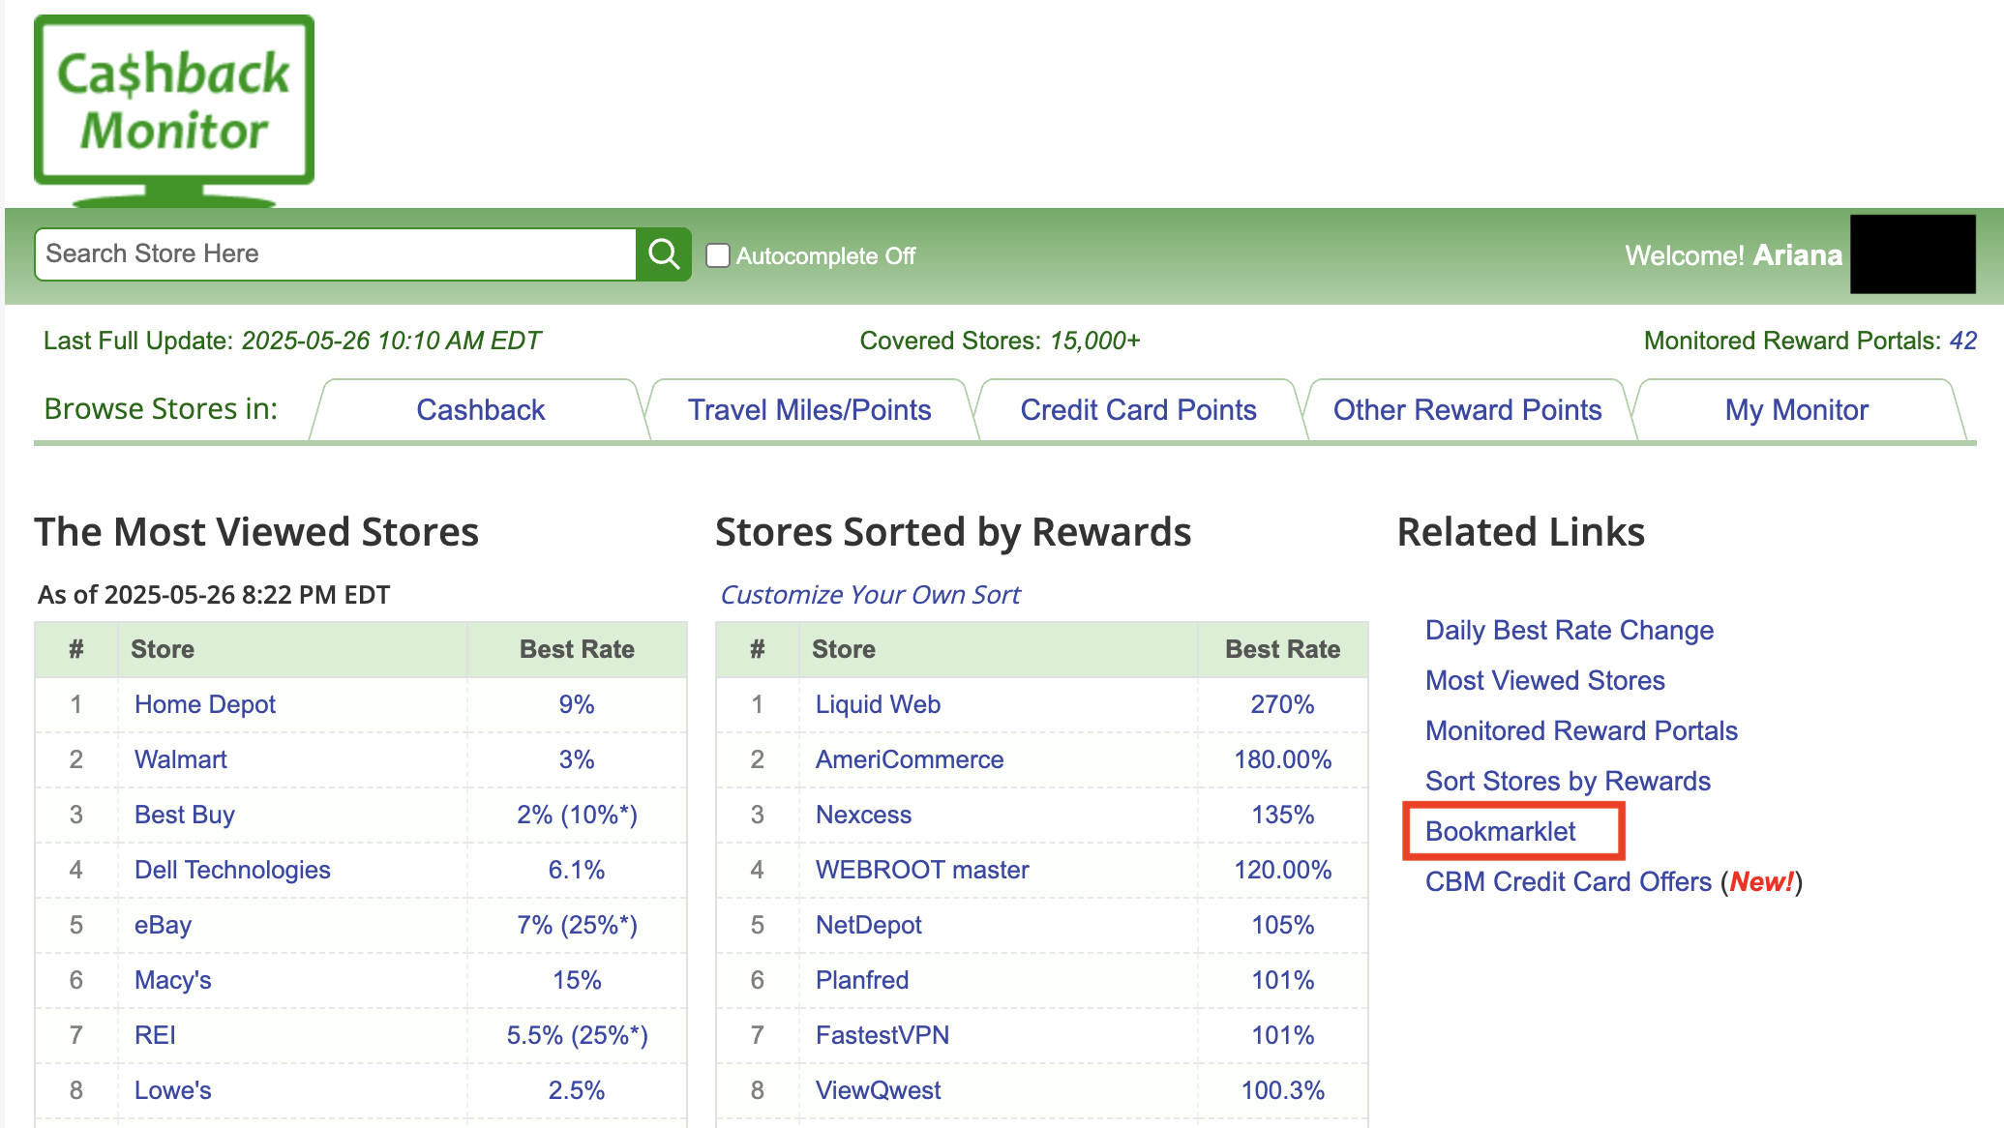The width and height of the screenshot is (2004, 1128).
Task: Click Macy's 15% best rate
Action: [x=577, y=981]
